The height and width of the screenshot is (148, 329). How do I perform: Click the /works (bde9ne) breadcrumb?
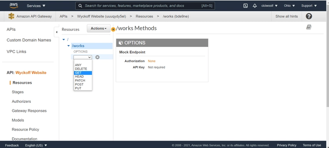click(x=176, y=16)
